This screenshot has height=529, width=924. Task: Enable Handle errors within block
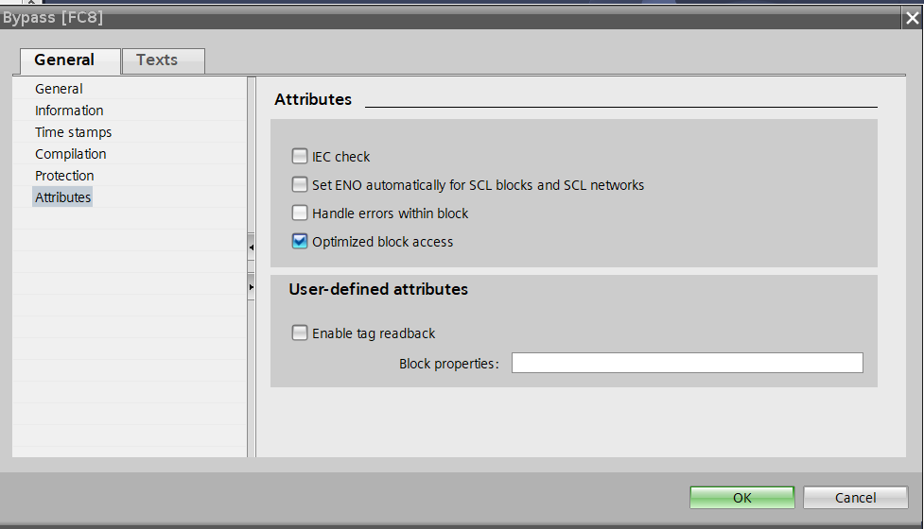tap(300, 213)
